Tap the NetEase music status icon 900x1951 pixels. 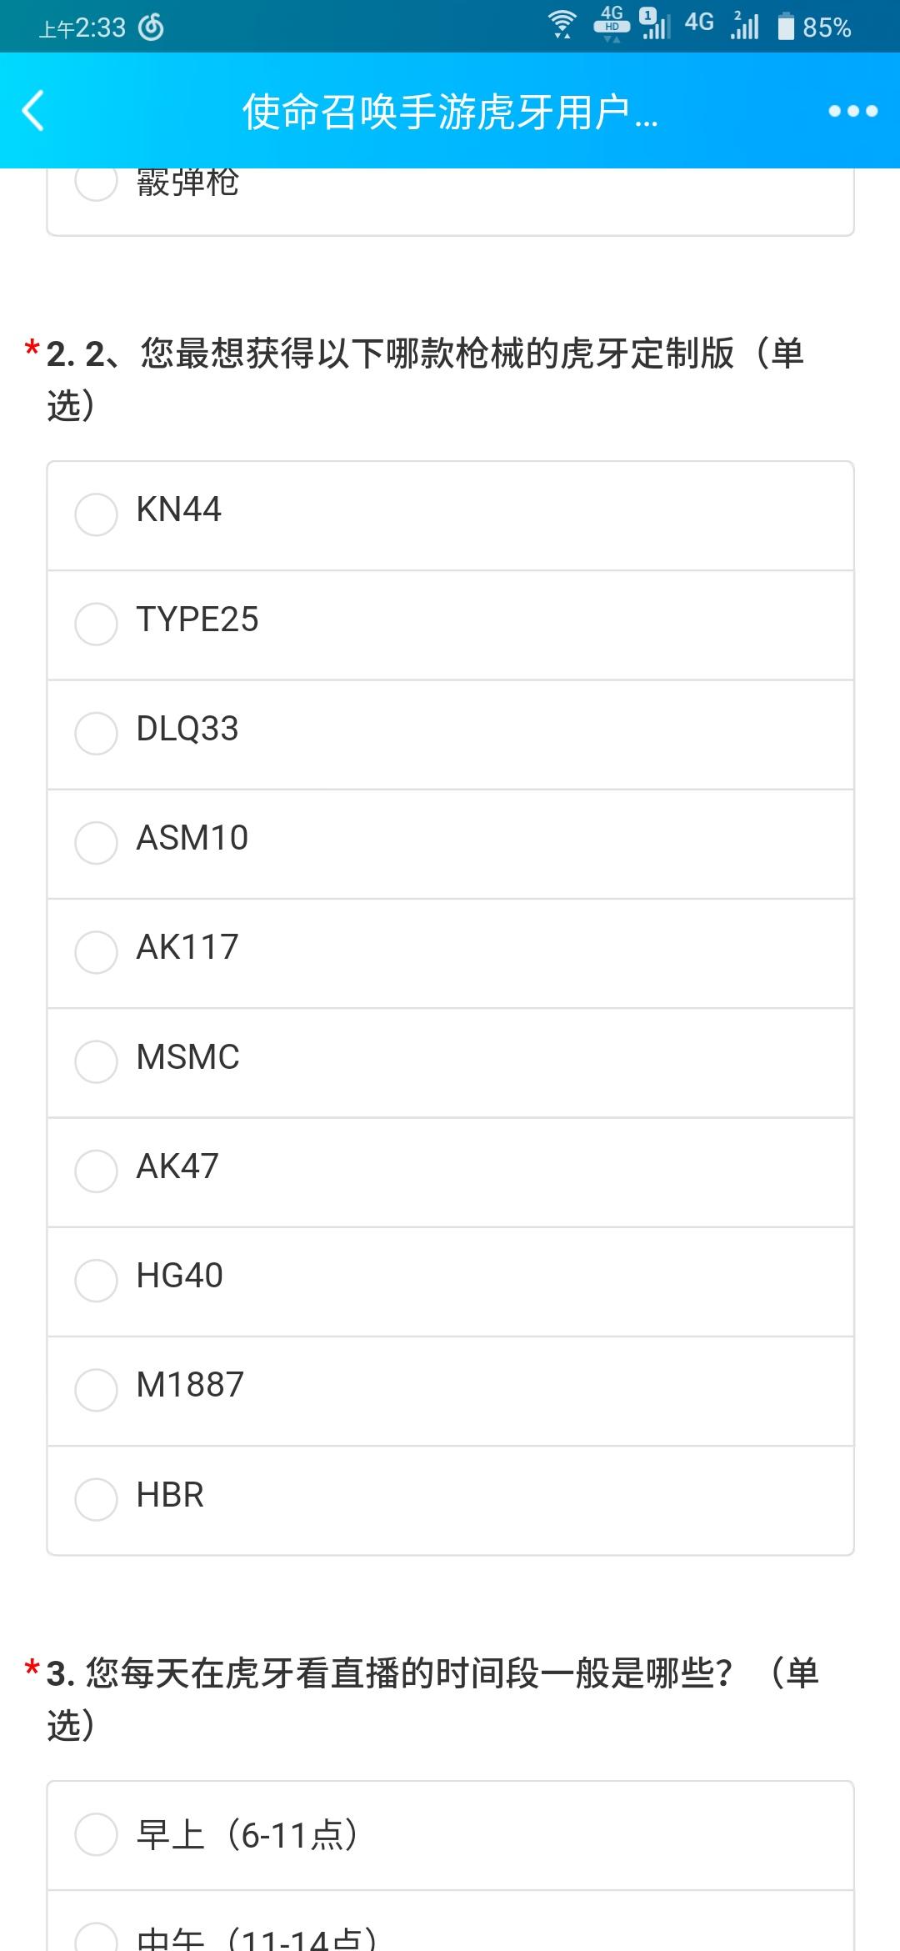(151, 28)
